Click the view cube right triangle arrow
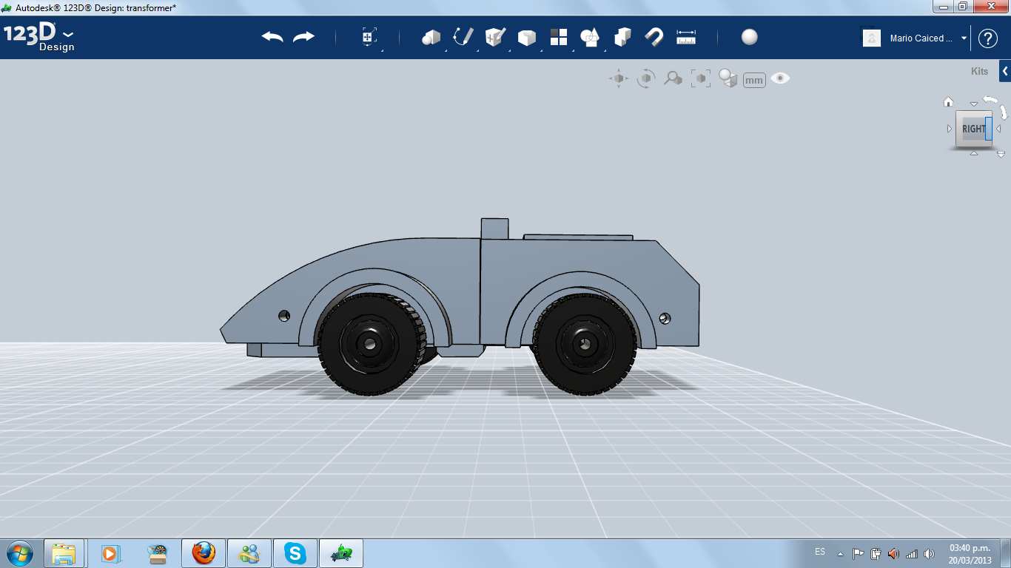Image resolution: width=1011 pixels, height=568 pixels. (x=998, y=129)
